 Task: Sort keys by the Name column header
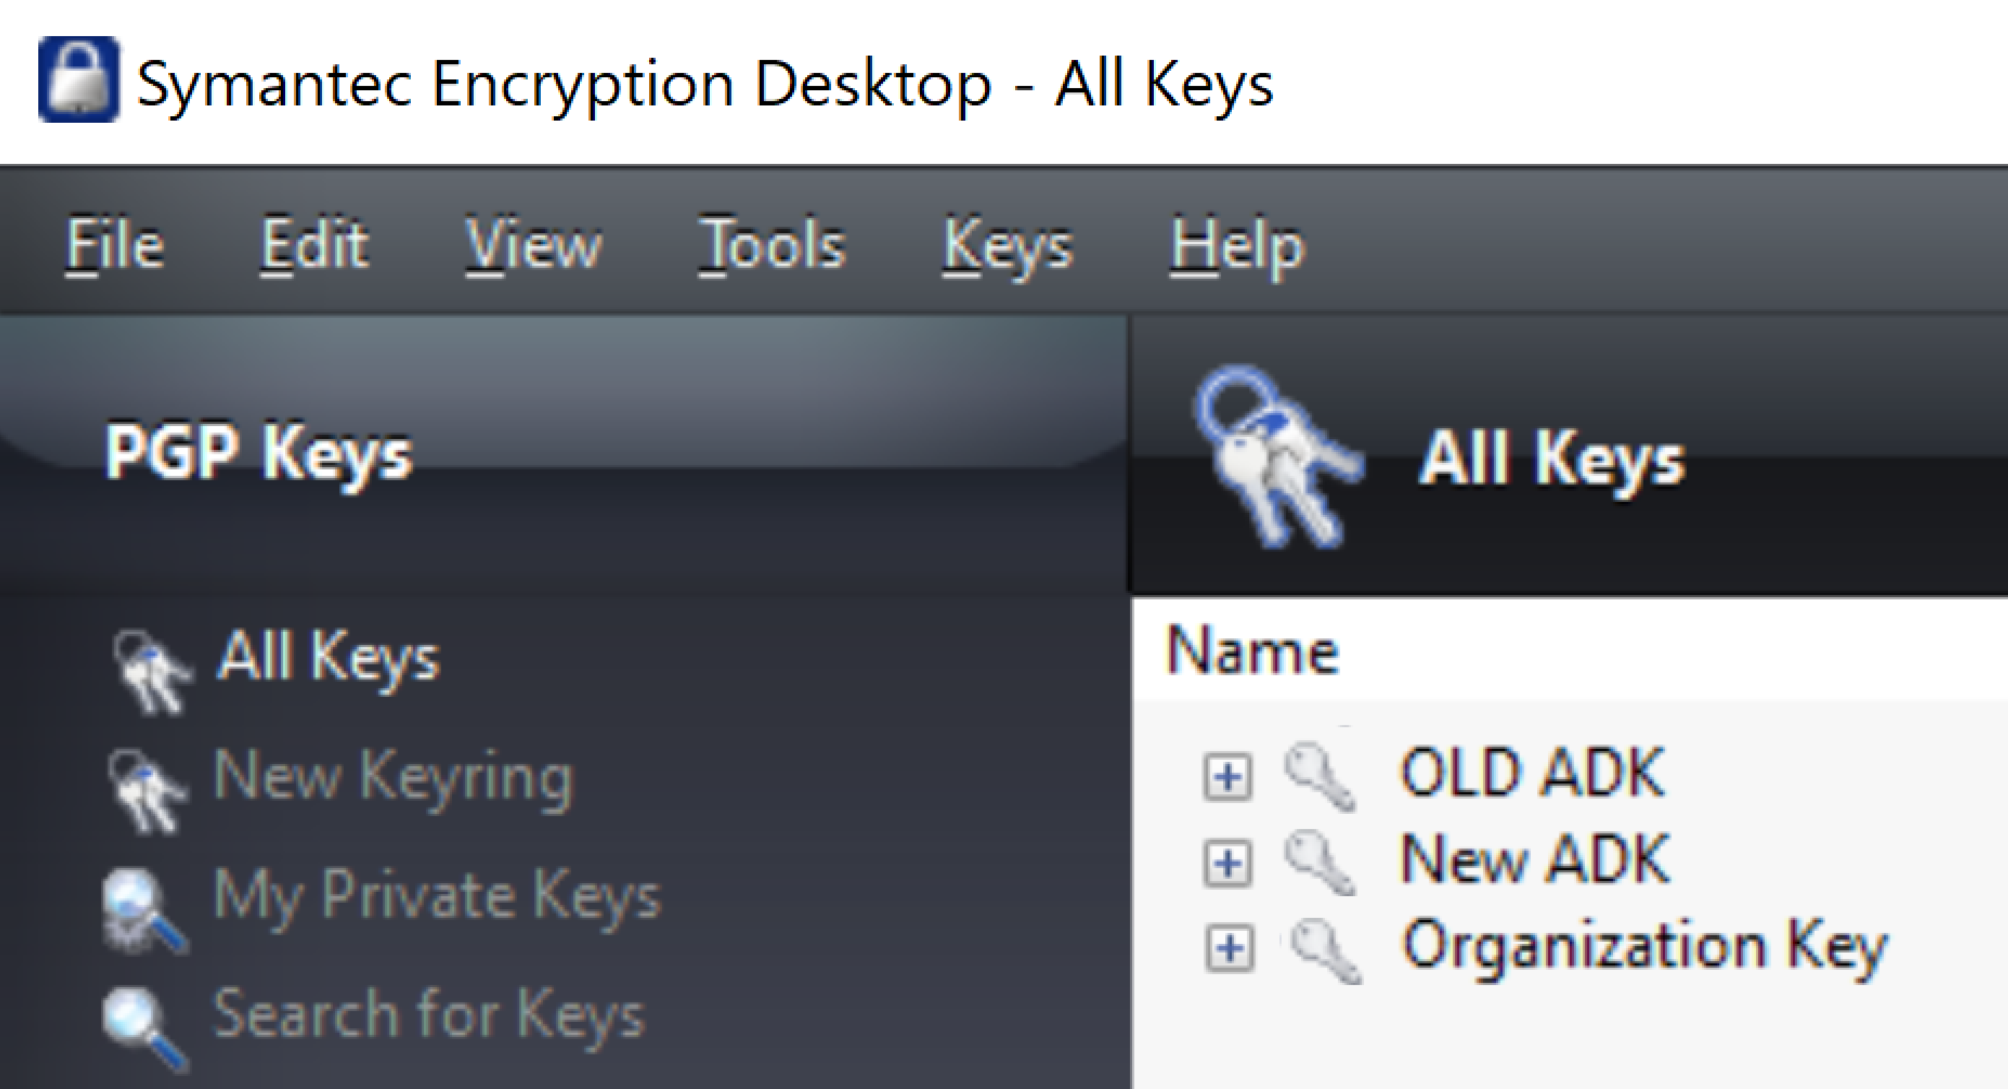click(x=1253, y=651)
